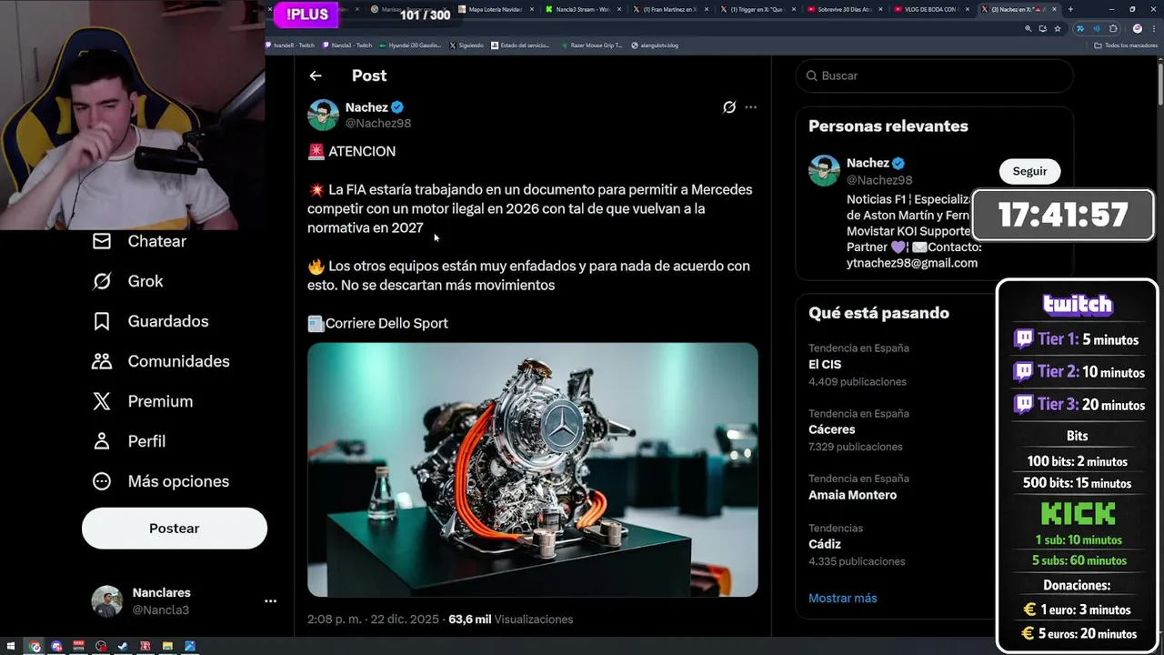Open Todos los marcadores folder
This screenshot has height=655, width=1164.
click(1126, 45)
